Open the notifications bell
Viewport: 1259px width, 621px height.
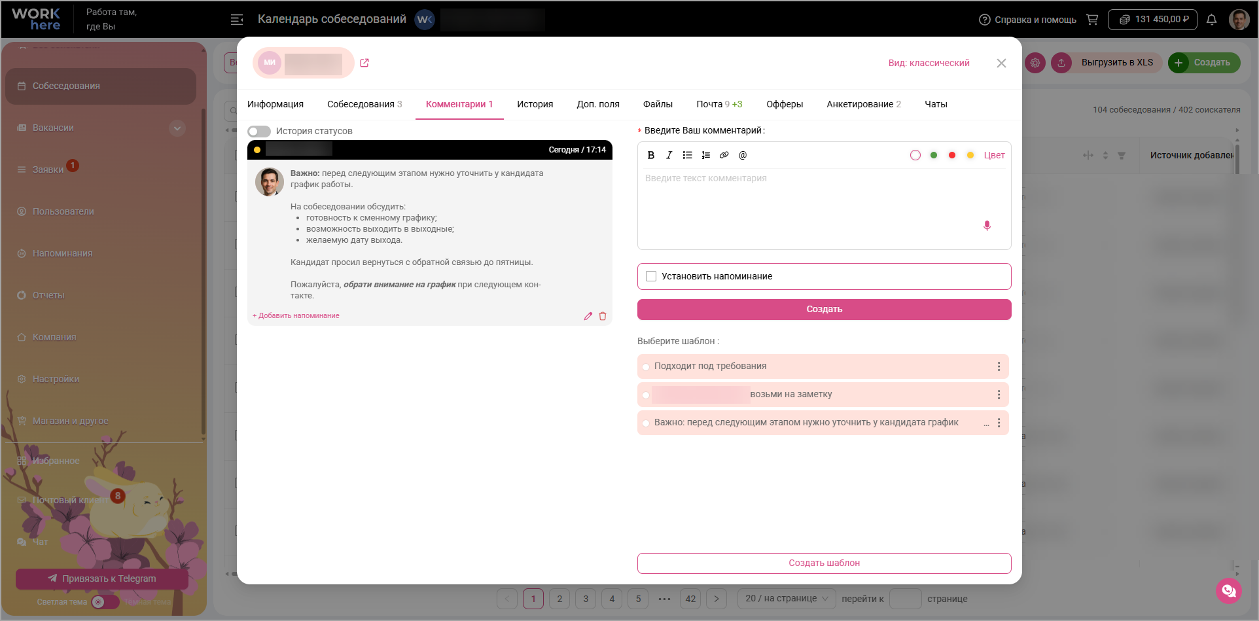tap(1211, 20)
